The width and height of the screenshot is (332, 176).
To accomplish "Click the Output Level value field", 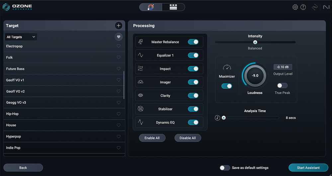I will click(283, 67).
